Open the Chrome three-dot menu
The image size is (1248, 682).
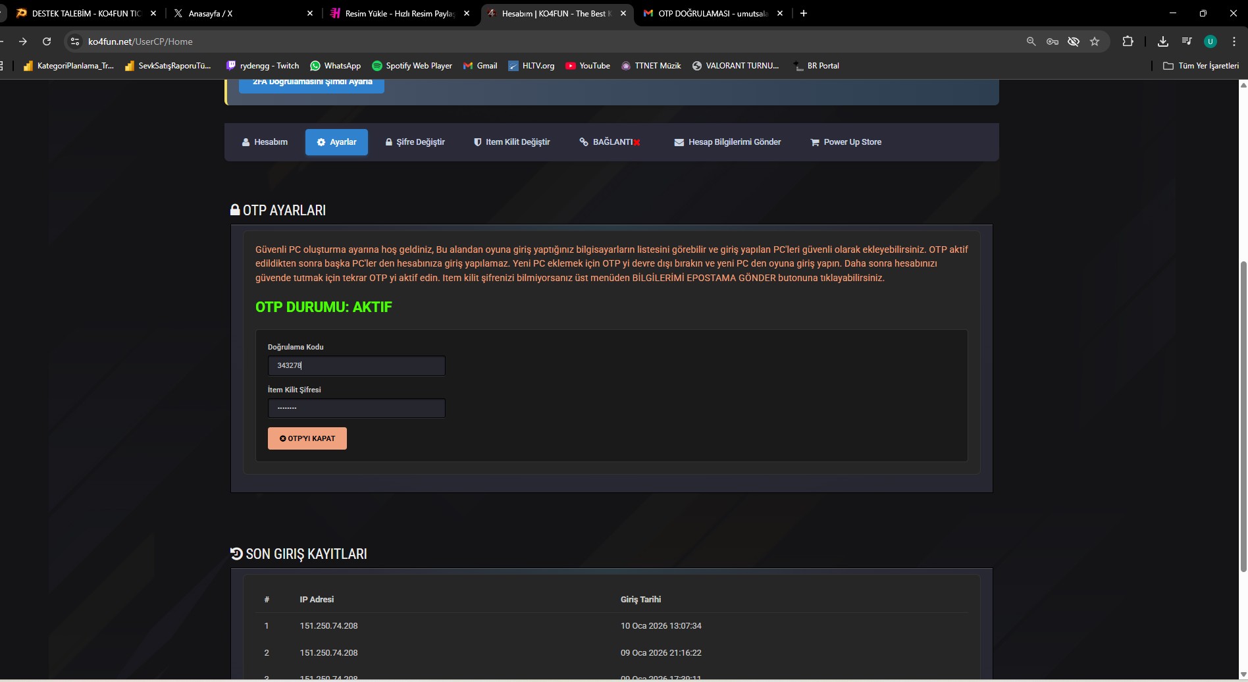point(1234,41)
